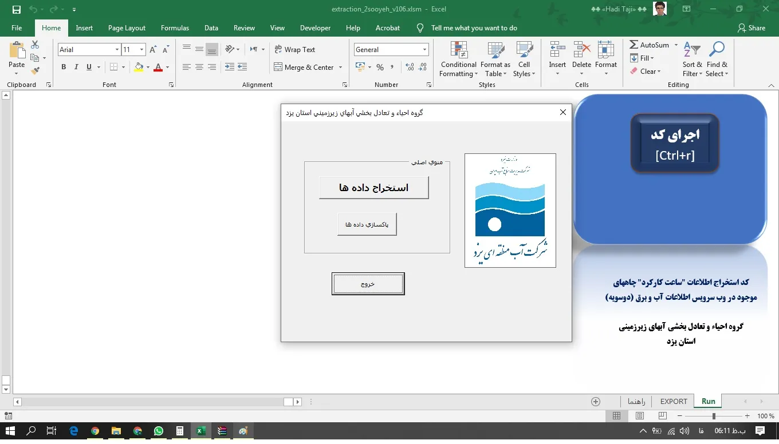779x444 pixels.
Task: Switch to the EXPORT sheet tab
Action: [x=674, y=401]
